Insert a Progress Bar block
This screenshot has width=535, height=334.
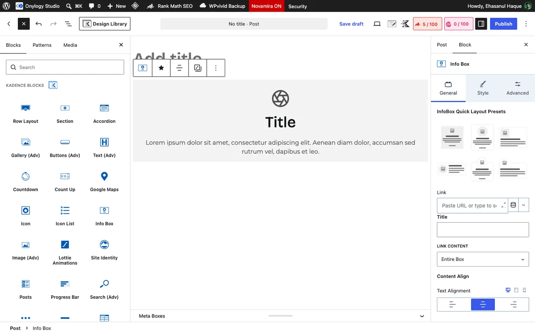[65, 289]
